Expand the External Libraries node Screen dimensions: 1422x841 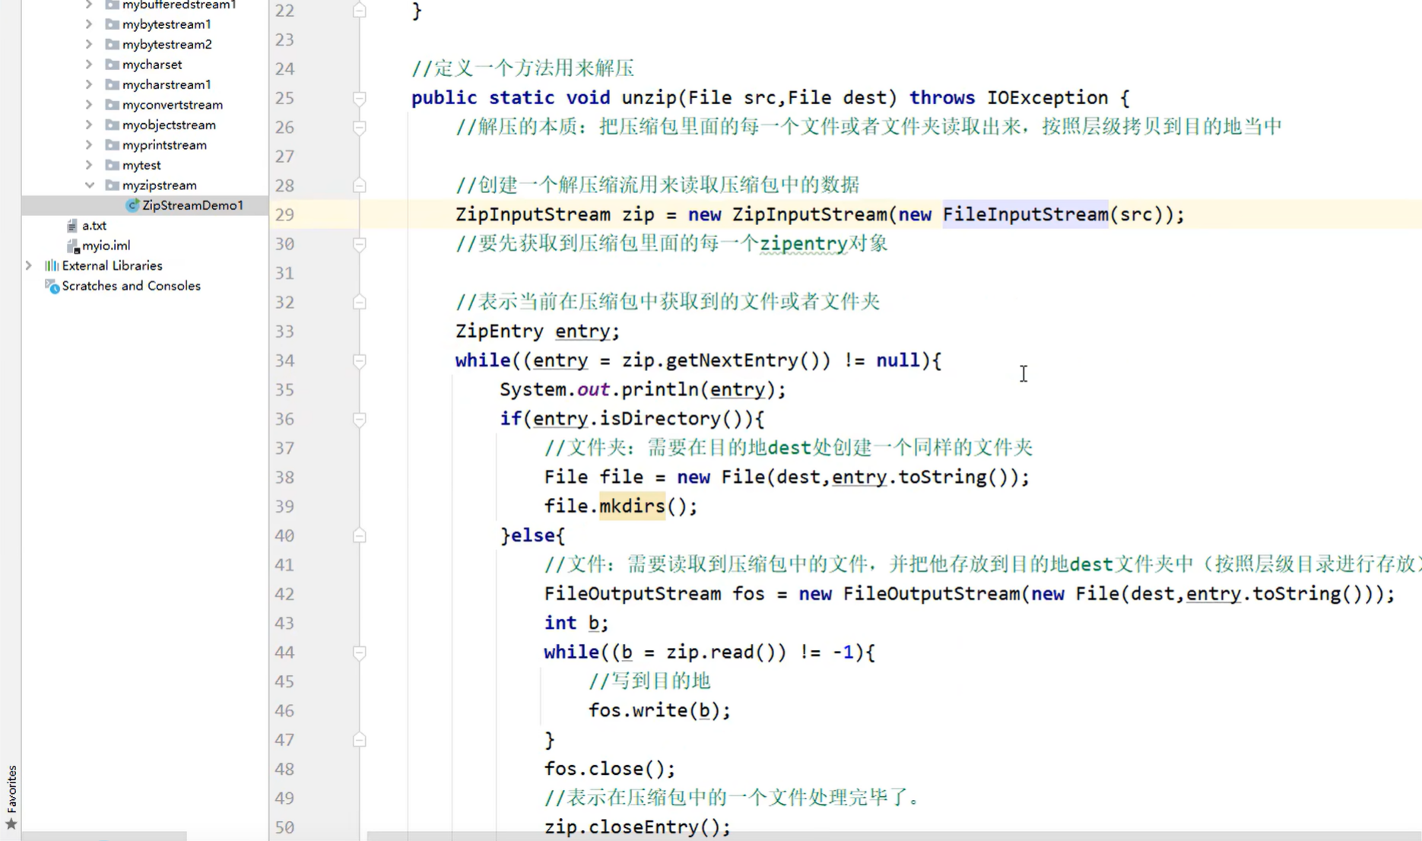click(x=28, y=265)
